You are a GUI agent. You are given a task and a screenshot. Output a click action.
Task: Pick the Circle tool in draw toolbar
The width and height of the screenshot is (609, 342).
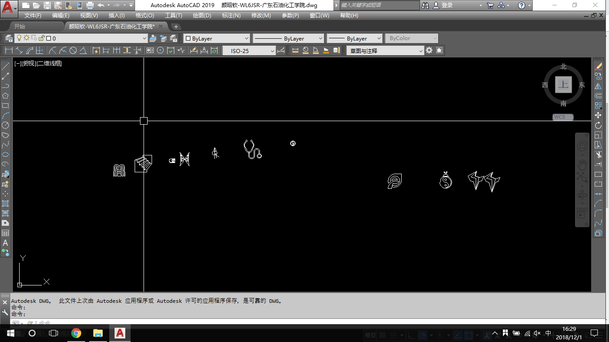[x=5, y=125]
